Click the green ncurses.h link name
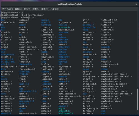139x116 pixels. pos(64,27)
